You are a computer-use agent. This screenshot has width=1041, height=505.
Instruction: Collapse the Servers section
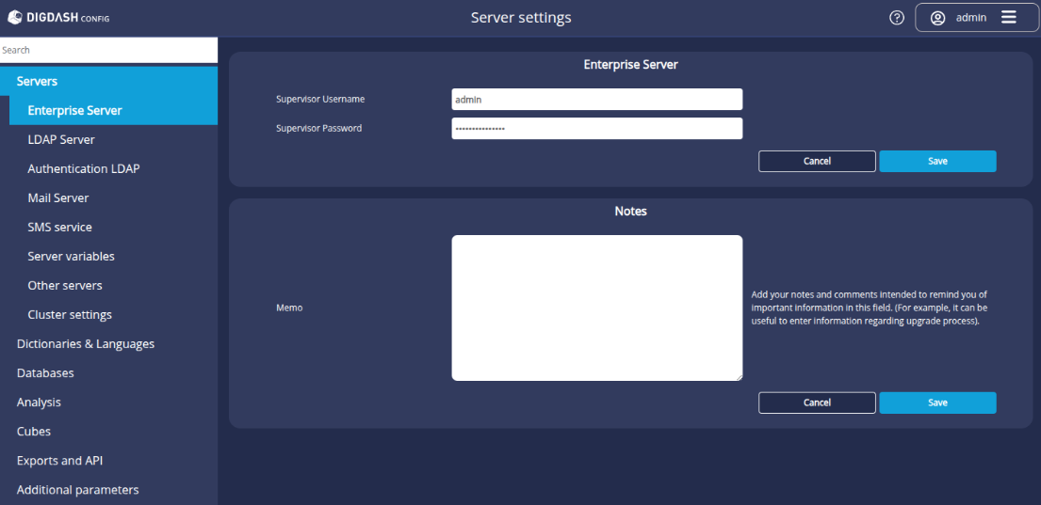[x=38, y=82]
